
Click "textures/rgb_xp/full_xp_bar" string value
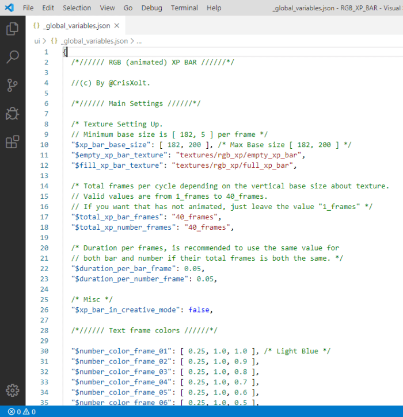tap(233, 165)
